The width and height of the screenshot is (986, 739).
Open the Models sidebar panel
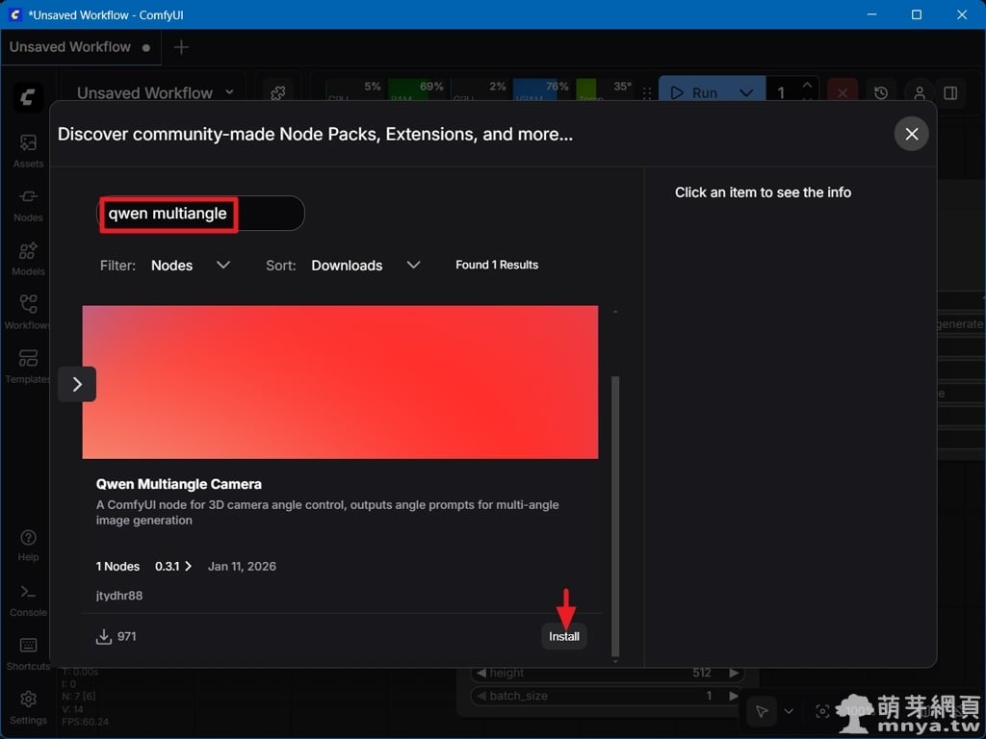(x=28, y=257)
